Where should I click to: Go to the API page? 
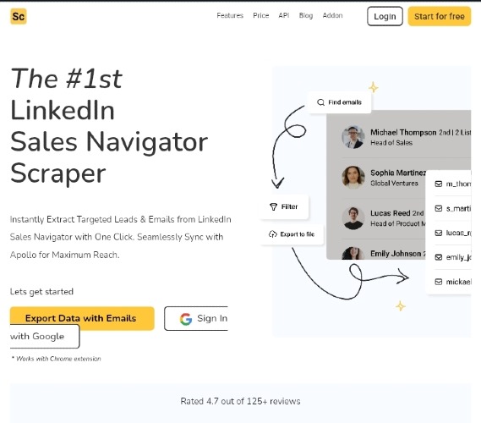(x=284, y=15)
